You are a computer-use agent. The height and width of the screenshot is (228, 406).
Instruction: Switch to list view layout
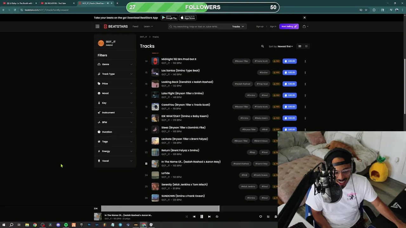pos(300,46)
